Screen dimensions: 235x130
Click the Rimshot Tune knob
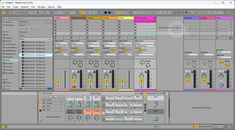156,104
